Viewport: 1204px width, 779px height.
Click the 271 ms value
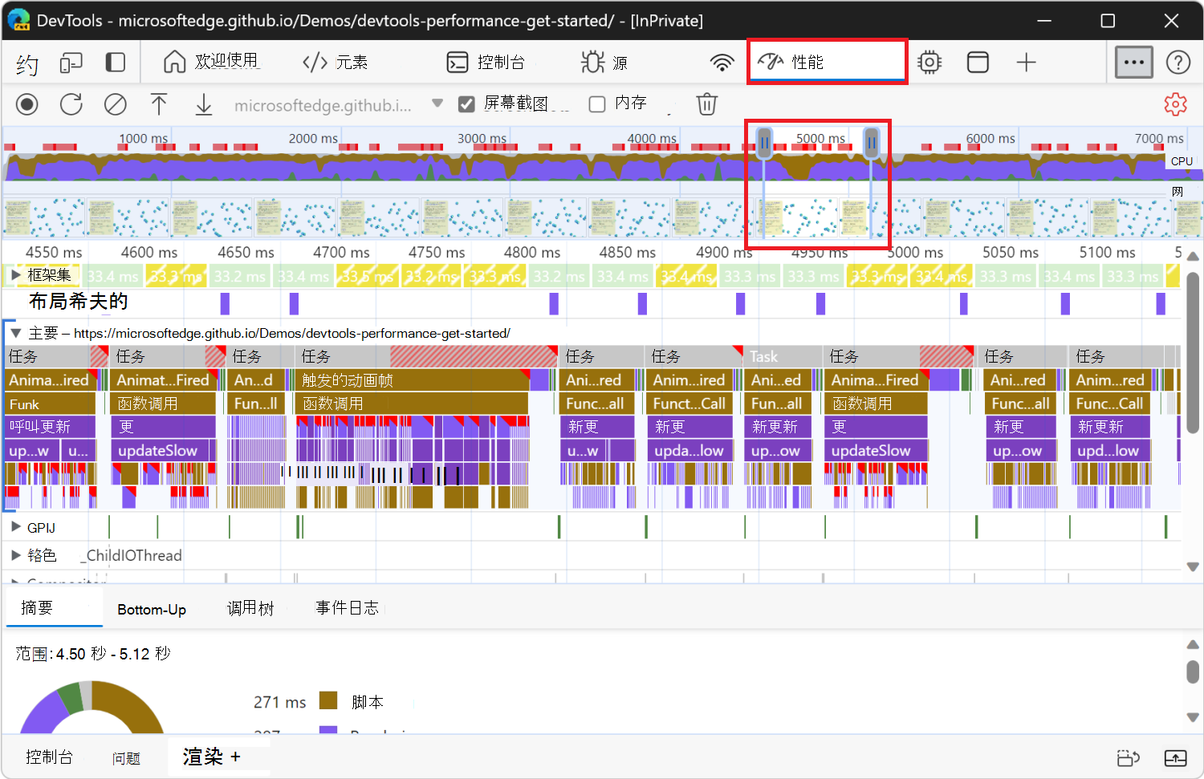(279, 702)
